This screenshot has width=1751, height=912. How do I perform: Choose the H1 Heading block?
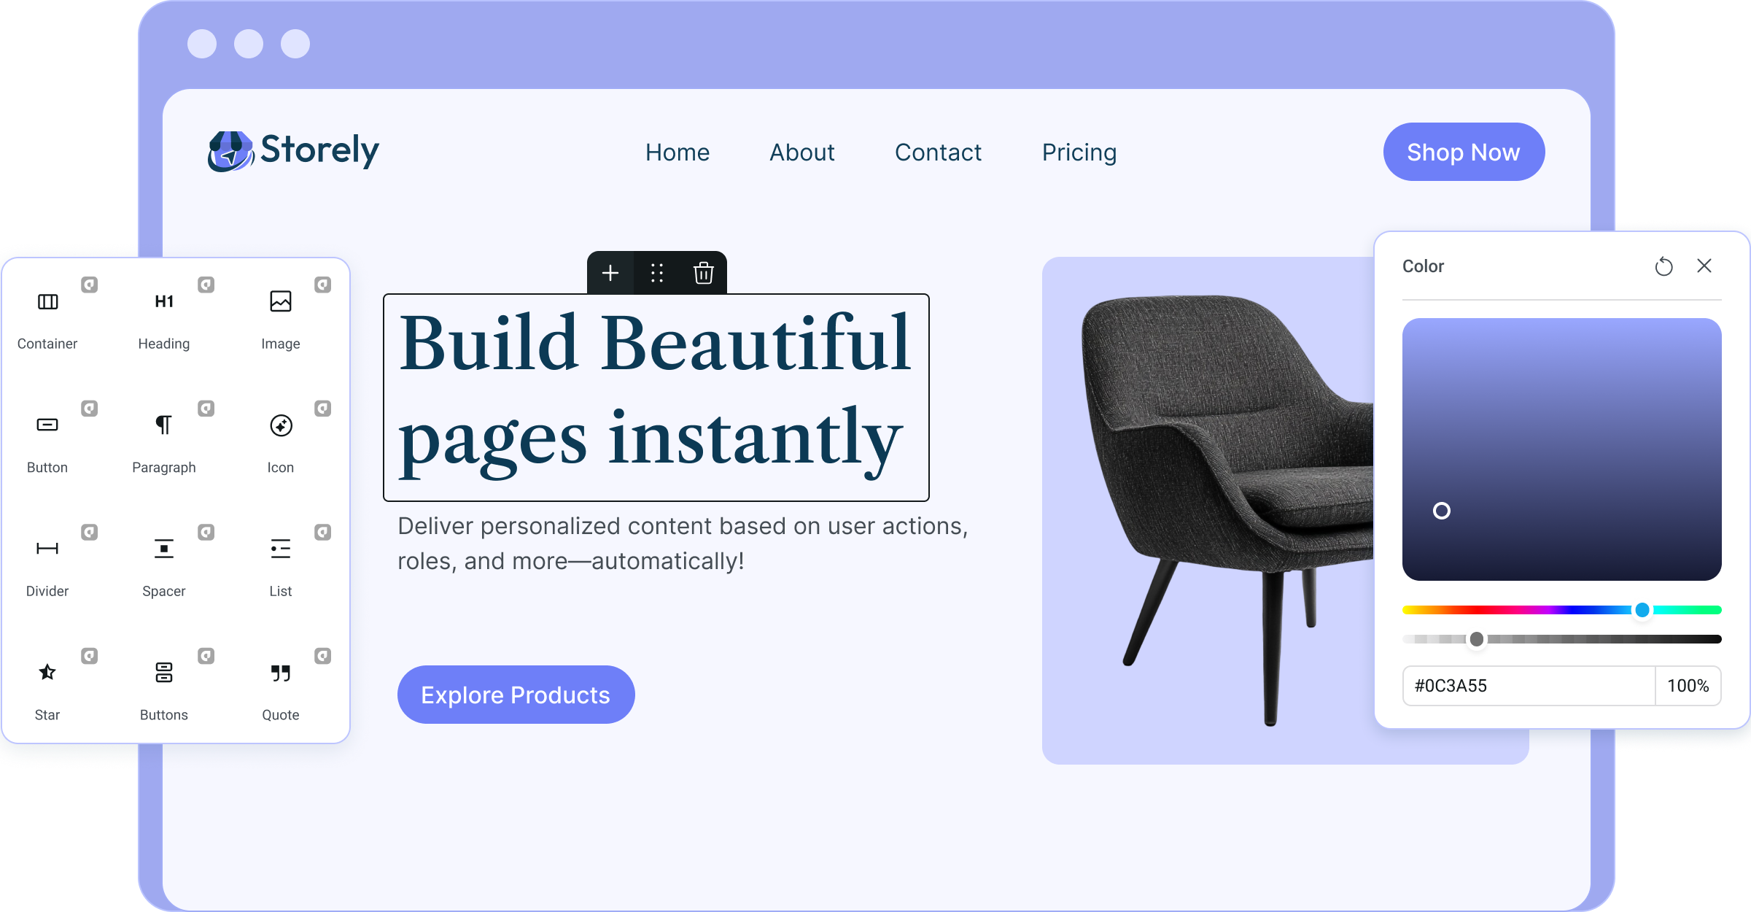coord(164,301)
